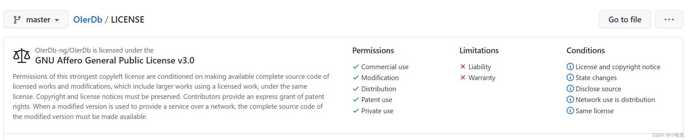The image size is (689, 140).
Task: Click the dropdown caret beside master
Action: click(57, 20)
